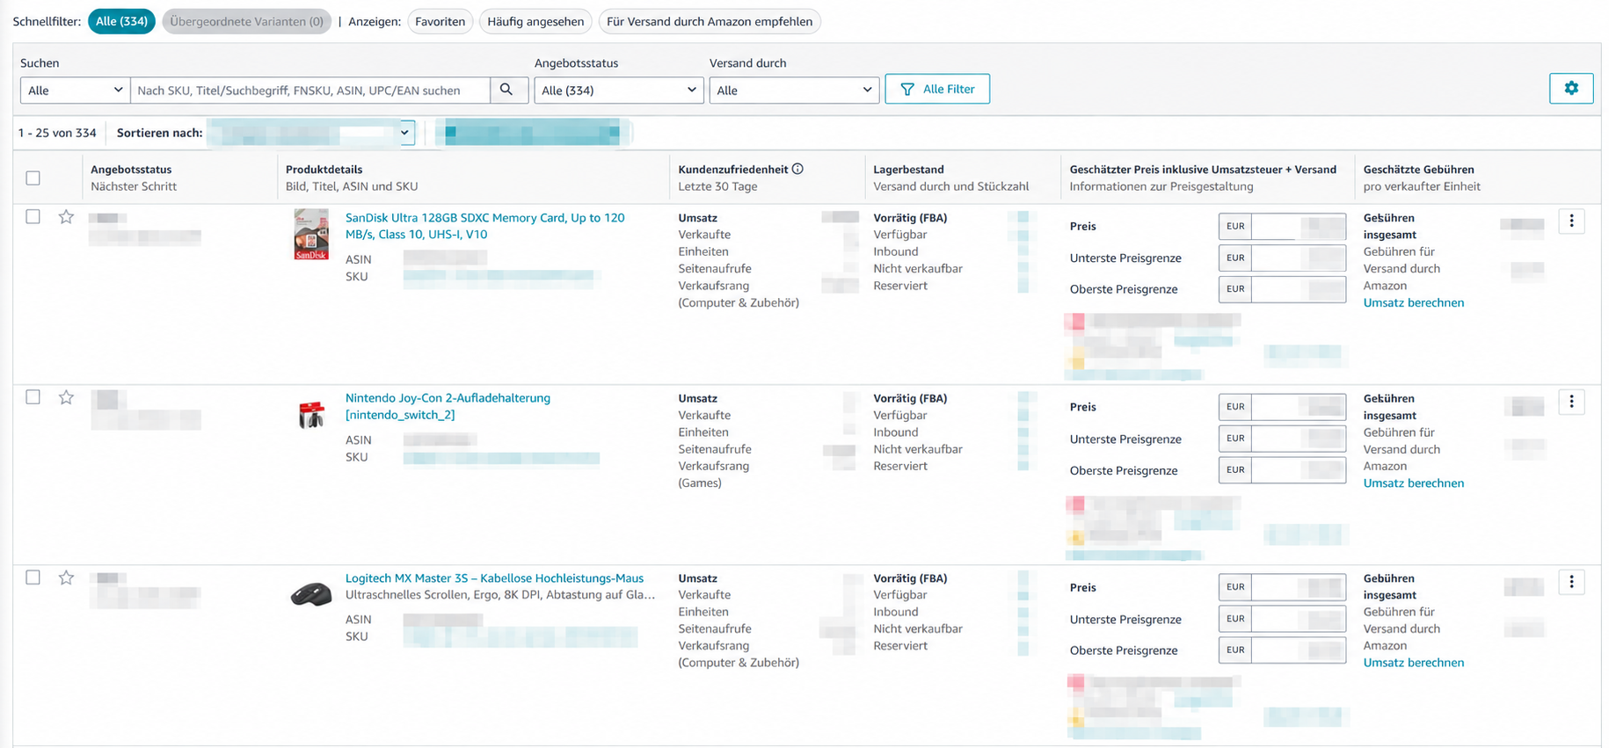Viewport: 1609px width, 748px height.
Task: Open the Logitech MX Master 3S listing link
Action: tap(494, 577)
